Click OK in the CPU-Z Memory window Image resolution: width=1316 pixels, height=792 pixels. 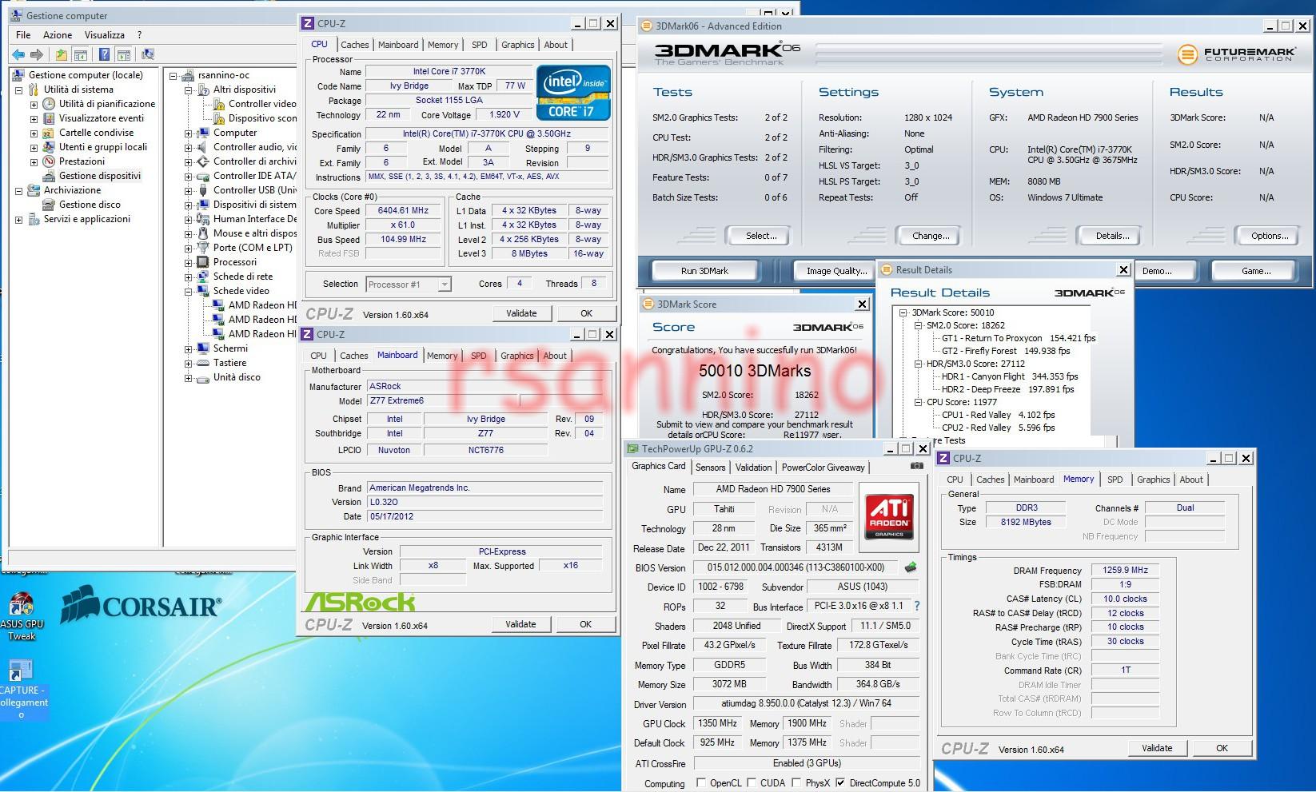tap(1222, 748)
